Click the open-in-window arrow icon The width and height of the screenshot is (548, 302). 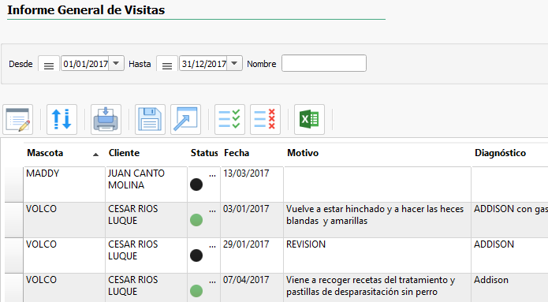click(185, 120)
